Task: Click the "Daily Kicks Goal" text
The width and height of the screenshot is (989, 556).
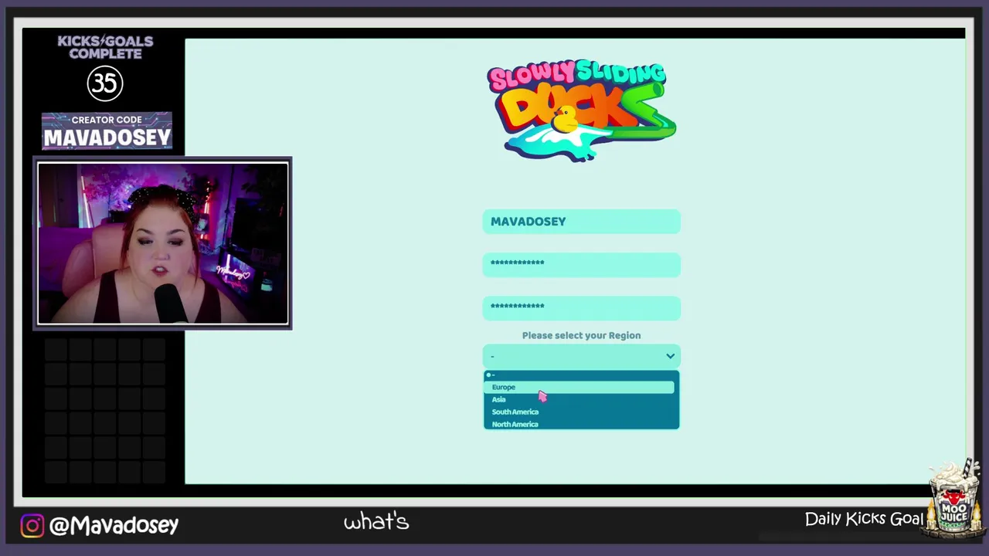Action: pos(864,519)
